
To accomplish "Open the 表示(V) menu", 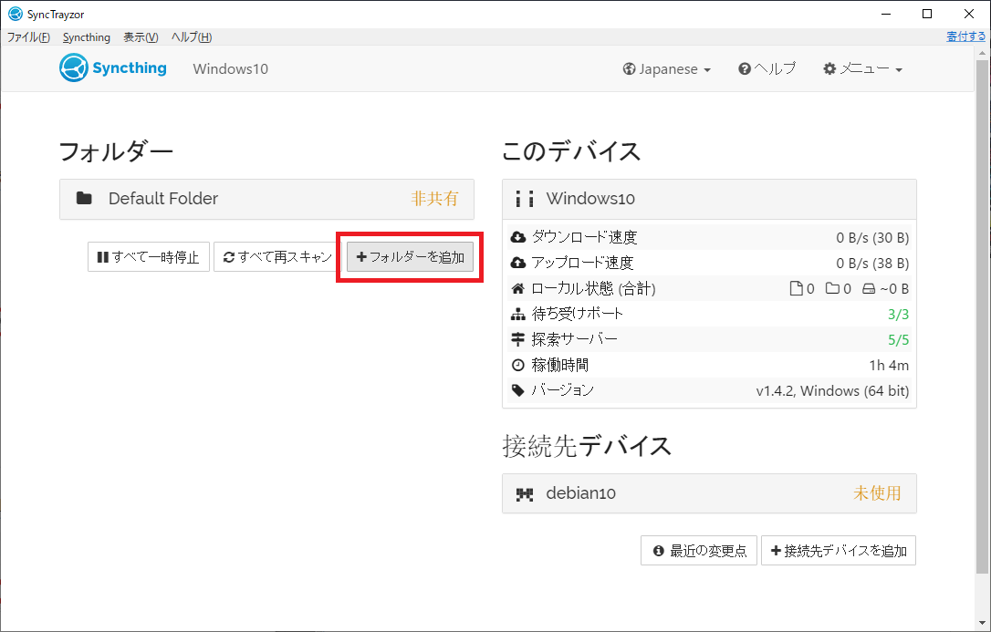I will coord(141,37).
